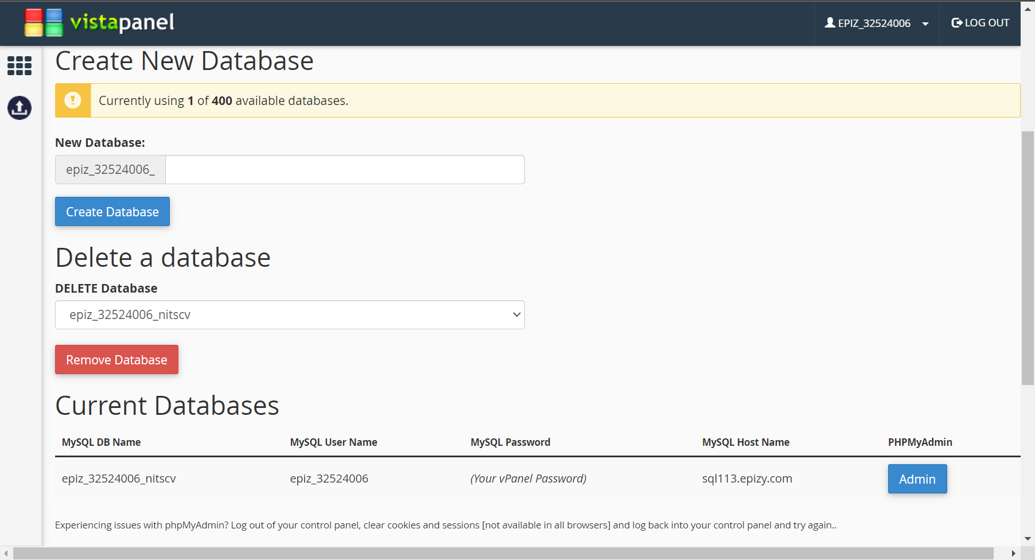Click the warning icon in yellow alert
The width and height of the screenshot is (1035, 560).
73,100
